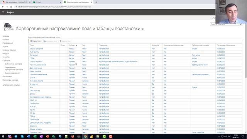Image resolution: width=247 pixels, height=139 pixels.
Task: Click the Удалить поле X icon
Action: pos(61,41)
